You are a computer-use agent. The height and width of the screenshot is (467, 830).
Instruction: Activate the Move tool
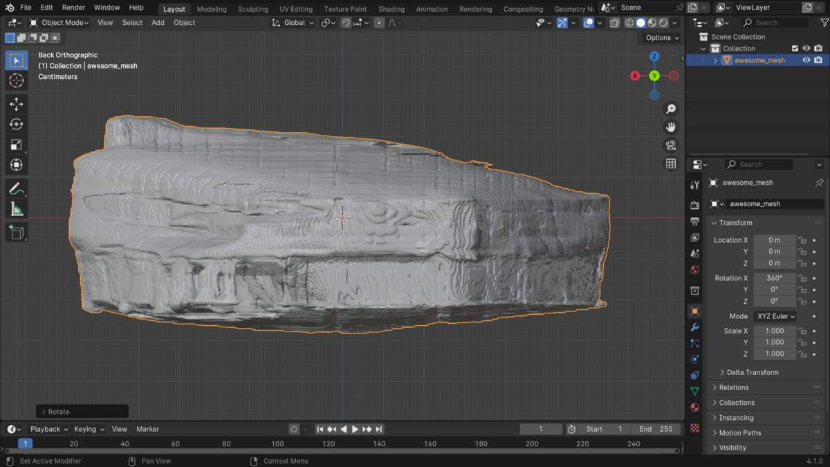click(17, 104)
